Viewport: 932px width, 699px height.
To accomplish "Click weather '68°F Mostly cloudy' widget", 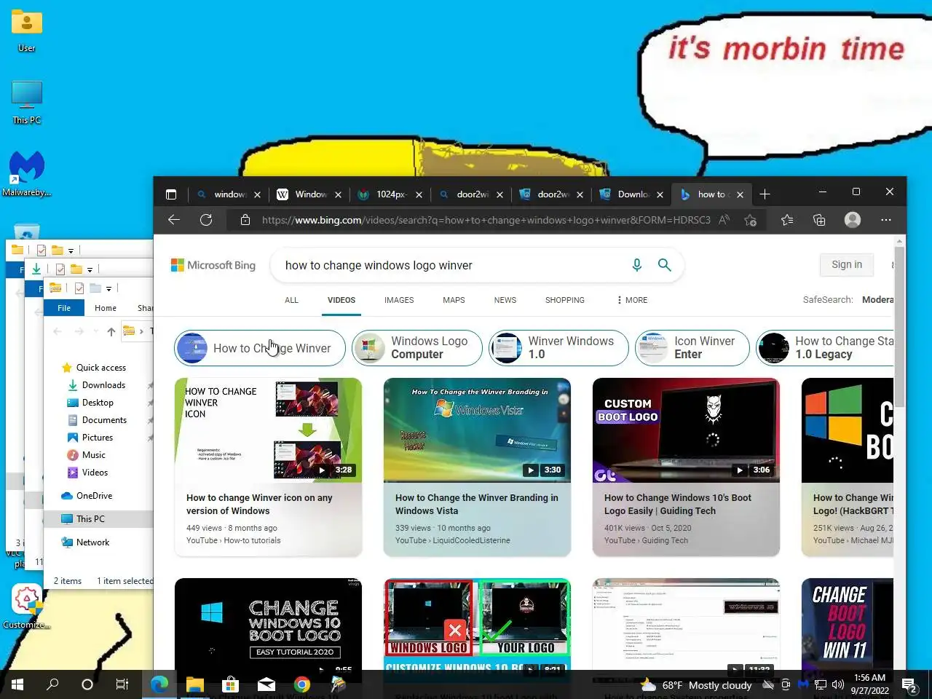I will pos(696,685).
